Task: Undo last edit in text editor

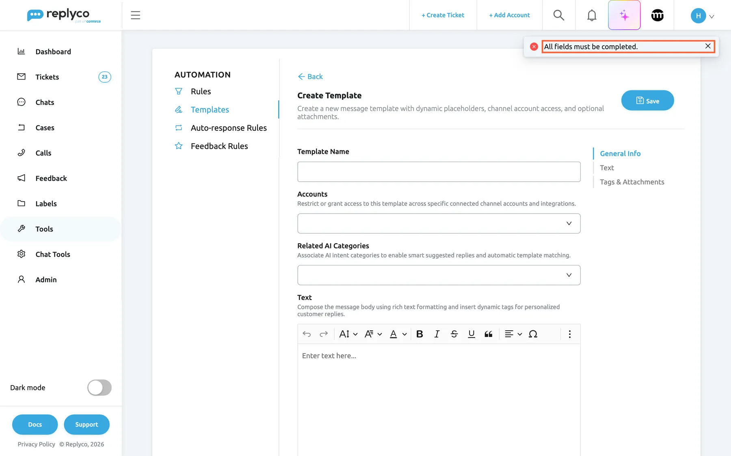Action: pyautogui.click(x=307, y=334)
